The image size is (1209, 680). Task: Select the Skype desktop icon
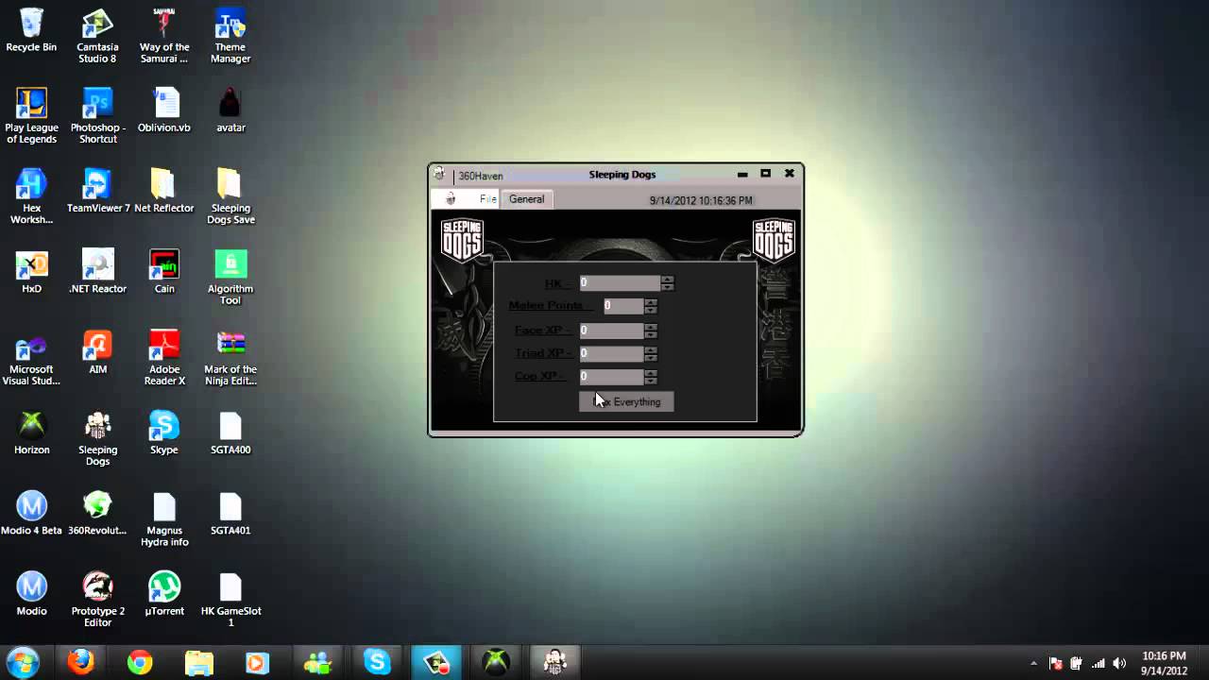pos(164,433)
